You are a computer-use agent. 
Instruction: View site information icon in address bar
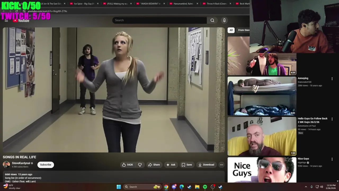(24, 11)
